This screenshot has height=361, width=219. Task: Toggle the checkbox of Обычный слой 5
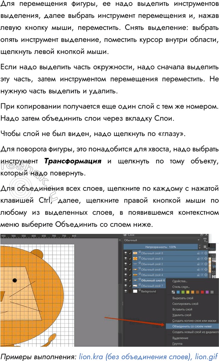[x=130, y=269]
